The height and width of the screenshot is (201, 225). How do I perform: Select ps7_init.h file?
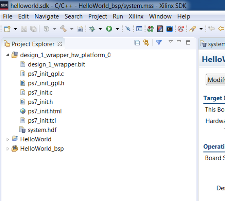40,102
